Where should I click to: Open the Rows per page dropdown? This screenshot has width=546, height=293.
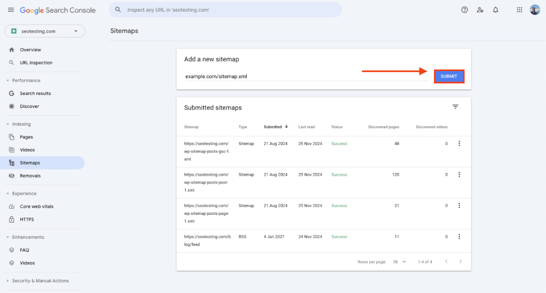click(399, 261)
